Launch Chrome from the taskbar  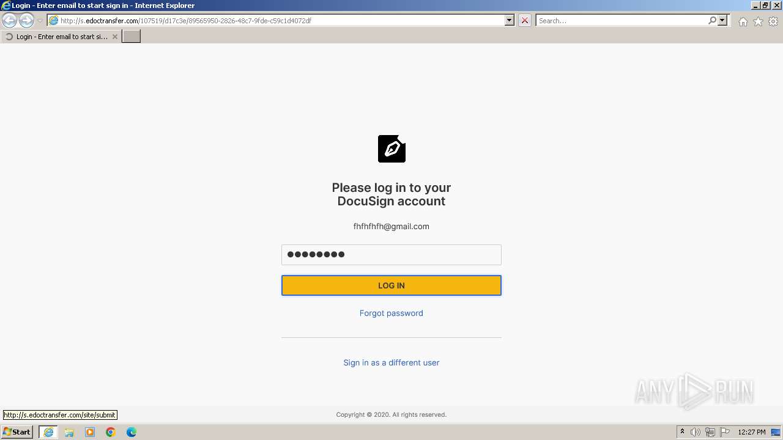point(111,432)
